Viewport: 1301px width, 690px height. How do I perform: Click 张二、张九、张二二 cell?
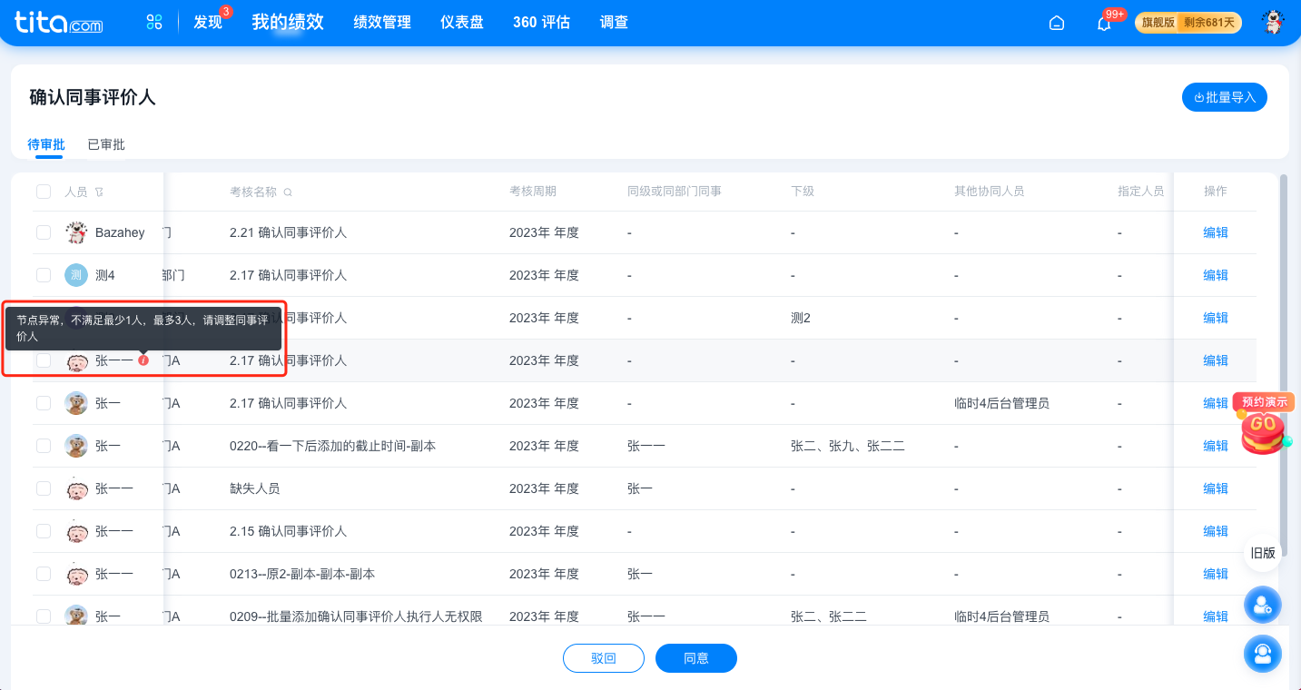pos(848,446)
